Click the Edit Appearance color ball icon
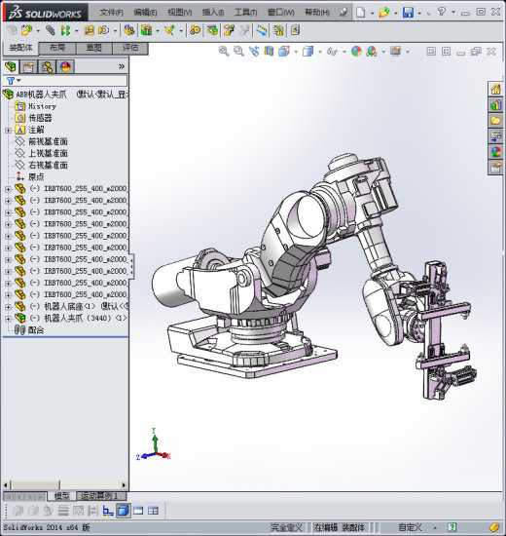Viewport: 506px width, 536px height. (x=356, y=52)
